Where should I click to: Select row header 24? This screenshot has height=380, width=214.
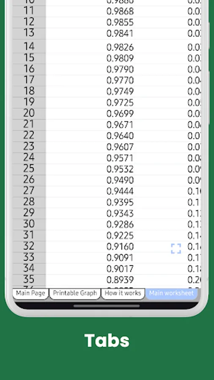point(29,158)
